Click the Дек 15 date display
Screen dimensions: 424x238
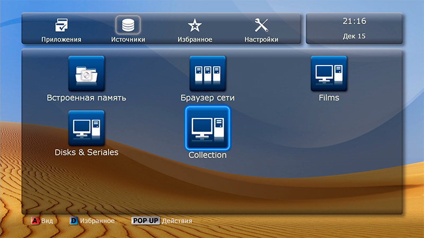coord(354,36)
